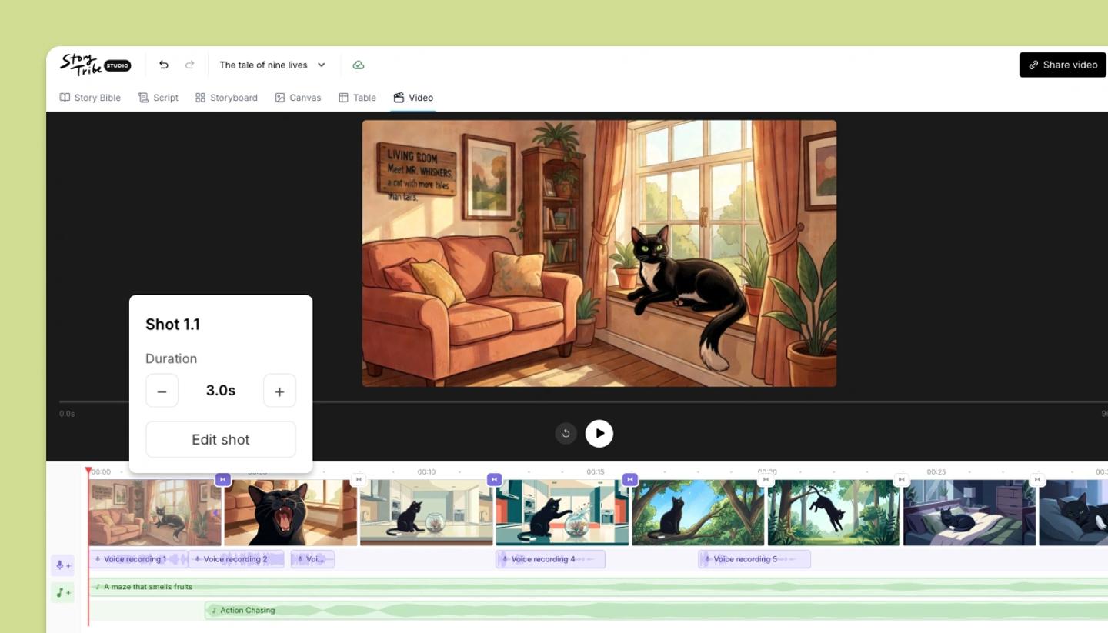
Task: Click the 3.0s duration value
Action: [x=221, y=391]
